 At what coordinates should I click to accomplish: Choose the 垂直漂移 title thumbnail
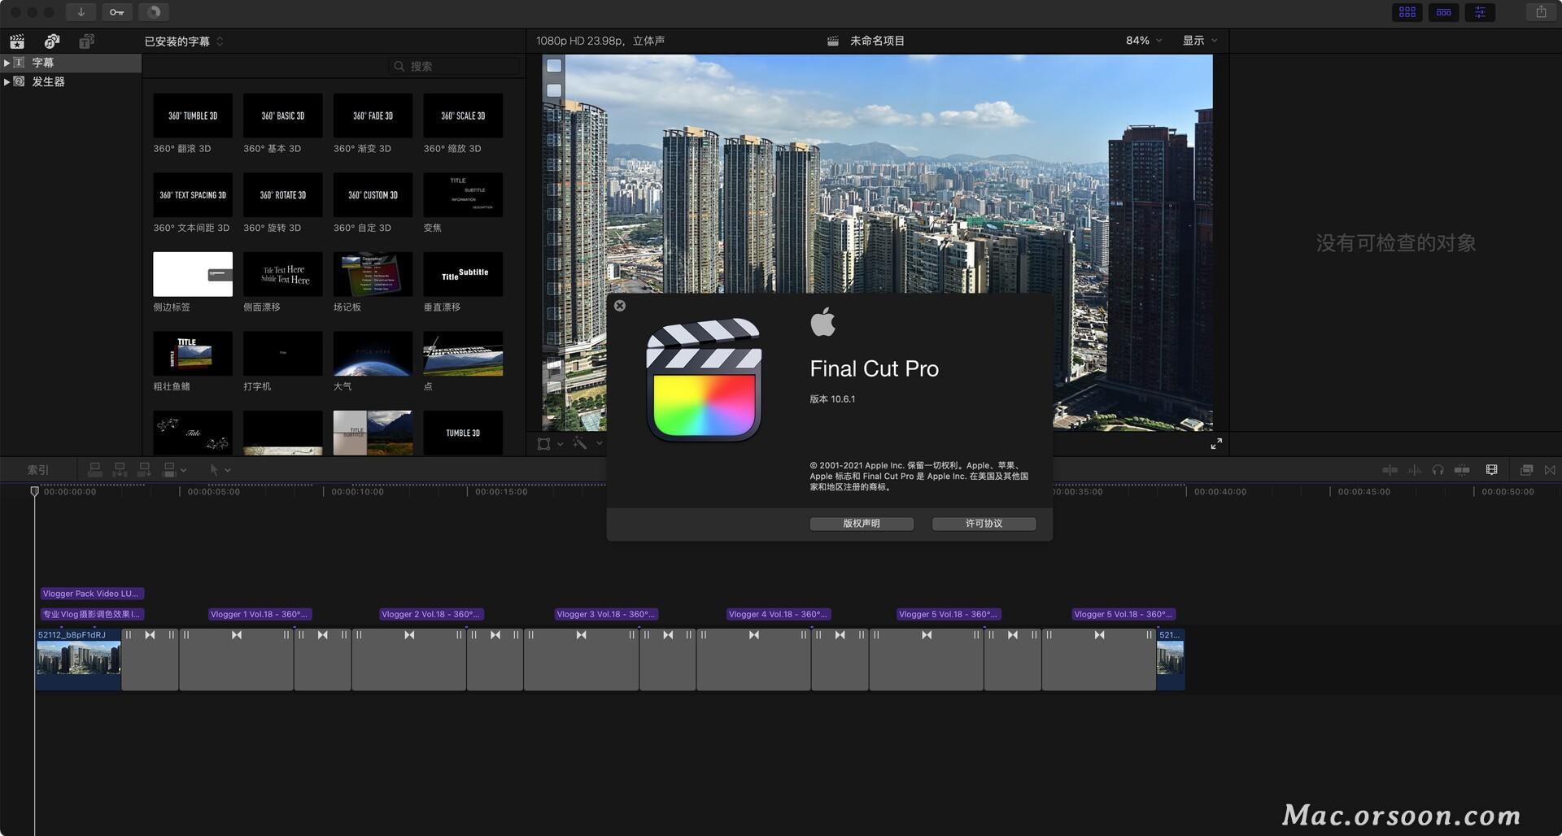tap(463, 274)
